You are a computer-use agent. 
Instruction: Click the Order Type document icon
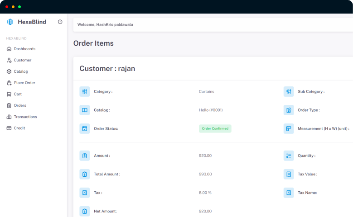pos(289,110)
